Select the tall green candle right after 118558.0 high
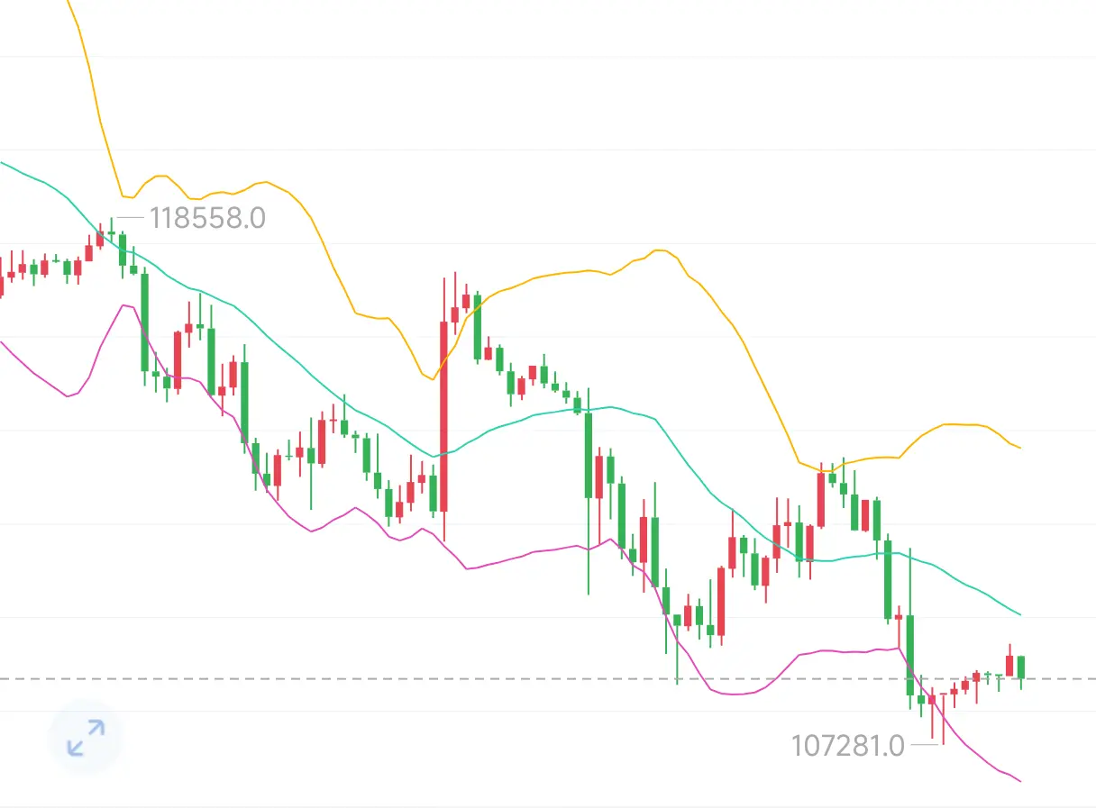The height and width of the screenshot is (808, 1096). tap(144, 329)
